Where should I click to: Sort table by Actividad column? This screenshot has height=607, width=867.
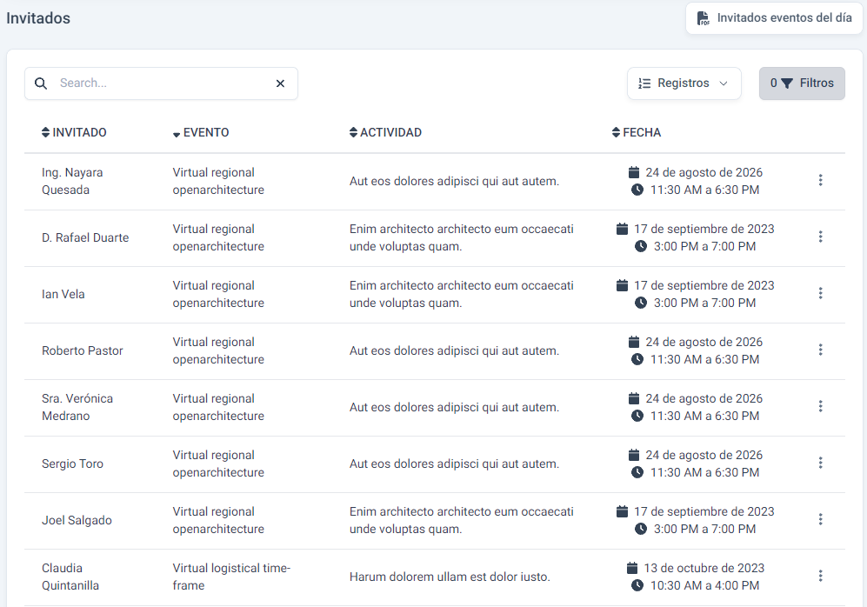[x=384, y=132]
